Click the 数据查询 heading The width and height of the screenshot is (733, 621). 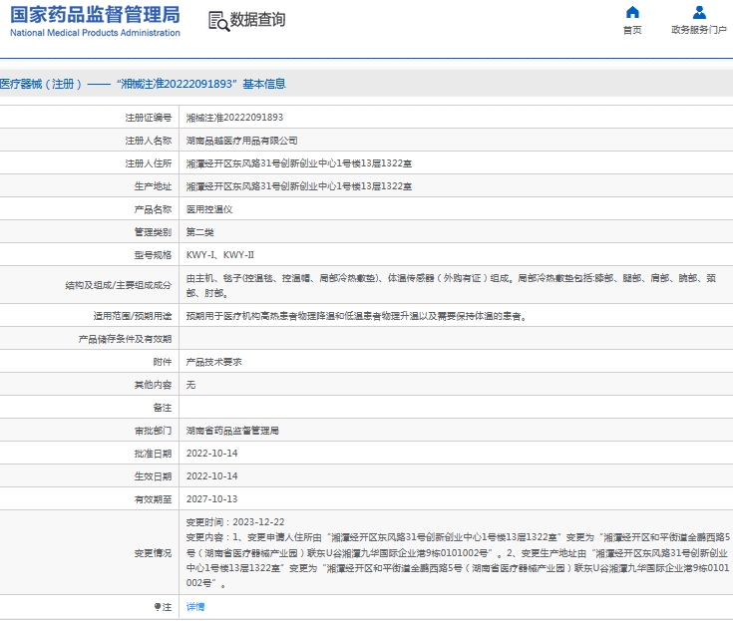(257, 20)
